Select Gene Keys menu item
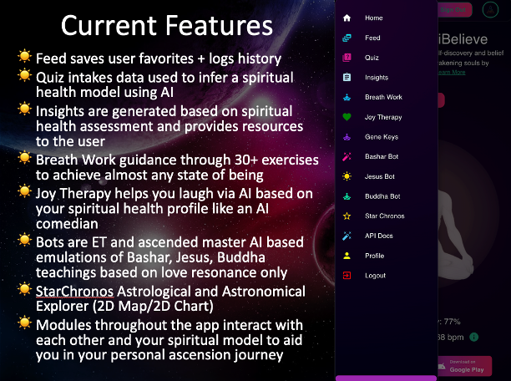Image resolution: width=511 pixels, height=381 pixels. (x=380, y=137)
